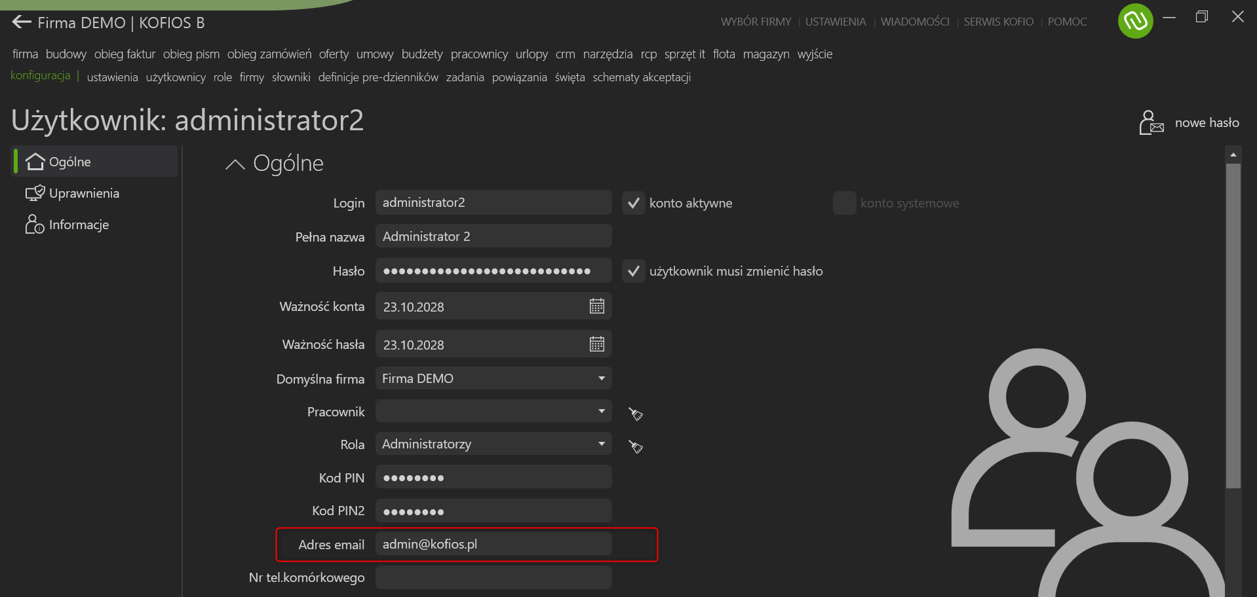The image size is (1257, 597).
Task: Go to firmy submenu
Action: pyautogui.click(x=252, y=77)
